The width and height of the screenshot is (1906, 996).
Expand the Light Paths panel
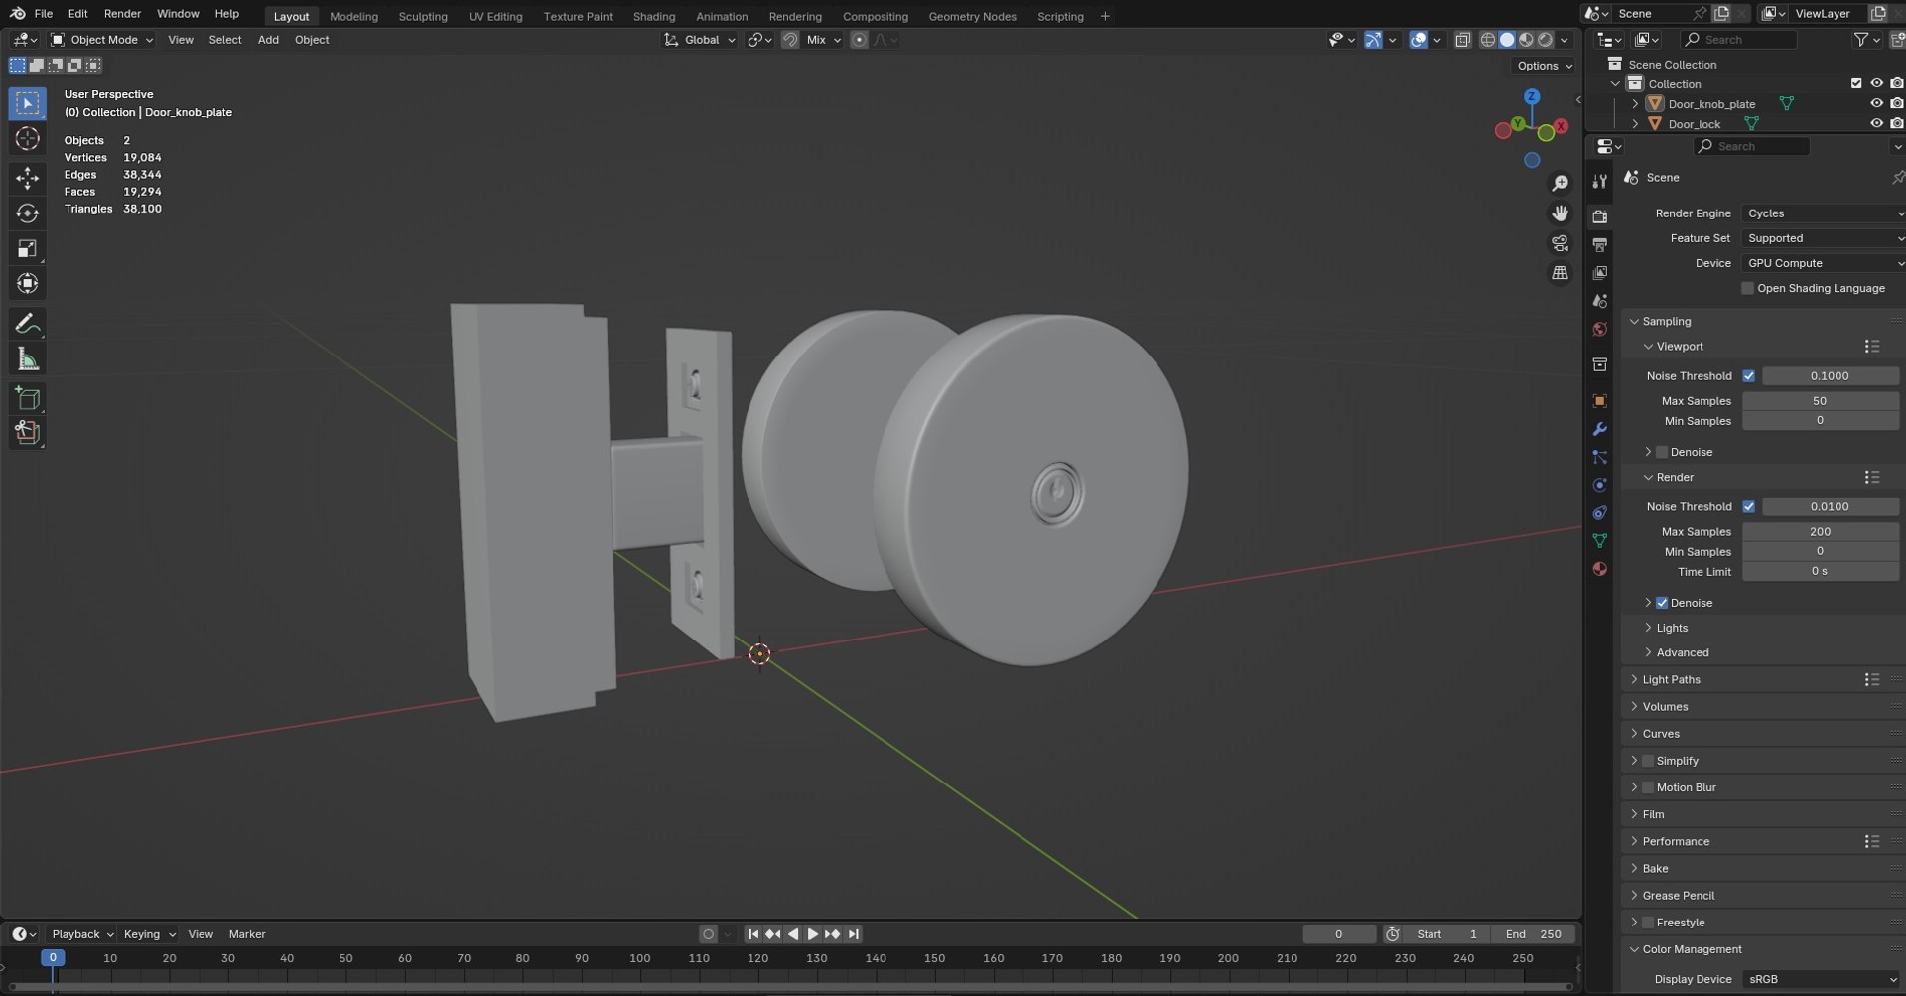pyautogui.click(x=1671, y=679)
